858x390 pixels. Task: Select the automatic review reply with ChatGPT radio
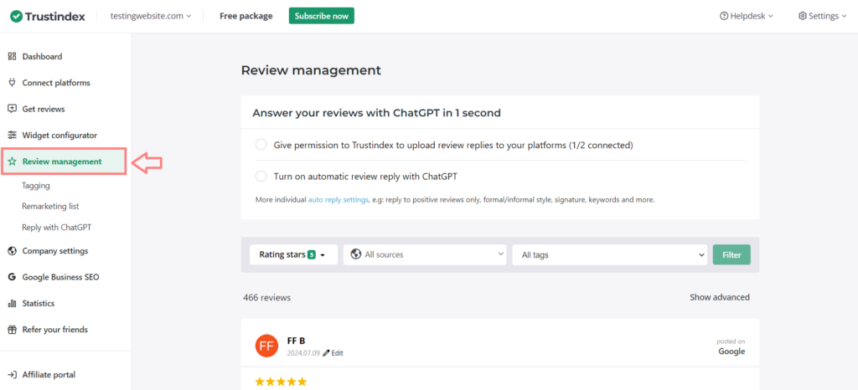261,177
